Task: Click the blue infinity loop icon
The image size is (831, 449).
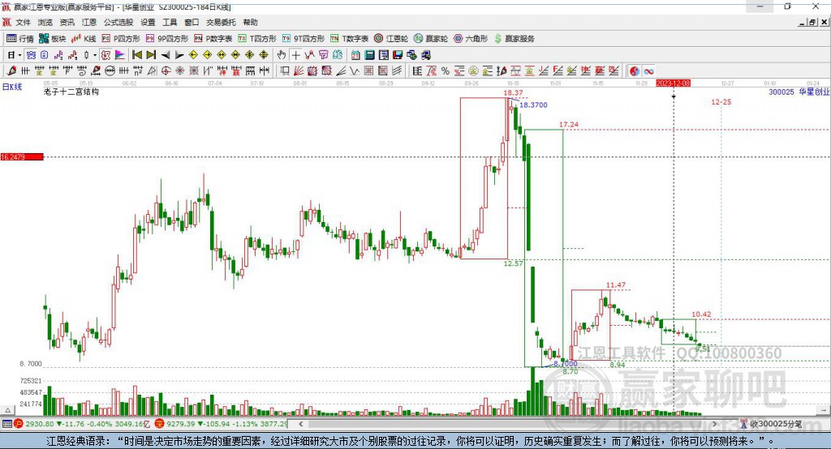Action: [x=648, y=71]
